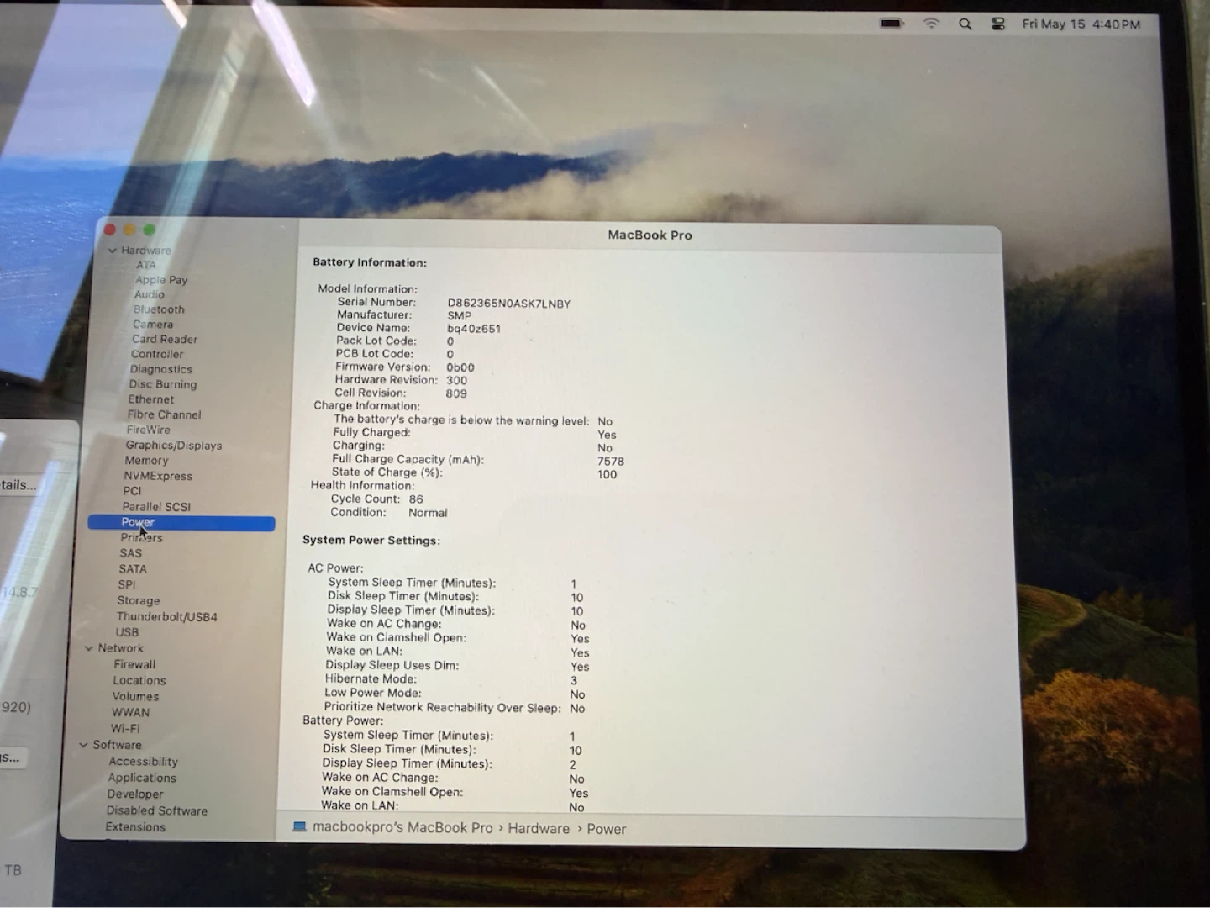Collapse the Hardware section in sidebar
The height and width of the screenshot is (908, 1210).
click(113, 251)
